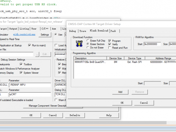
Task: Open the Trace tab
Action: pyautogui.click(x=83, y=31)
